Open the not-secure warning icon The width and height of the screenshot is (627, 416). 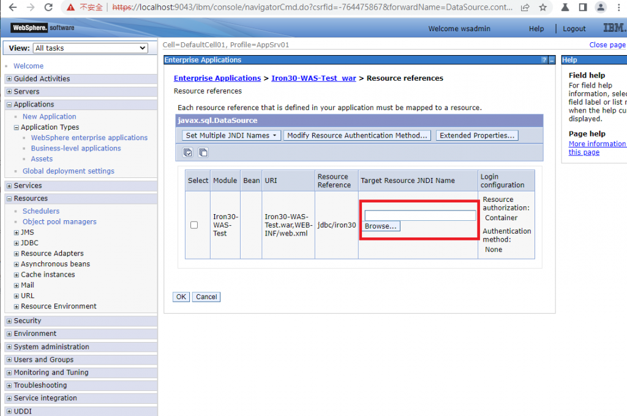[71, 7]
